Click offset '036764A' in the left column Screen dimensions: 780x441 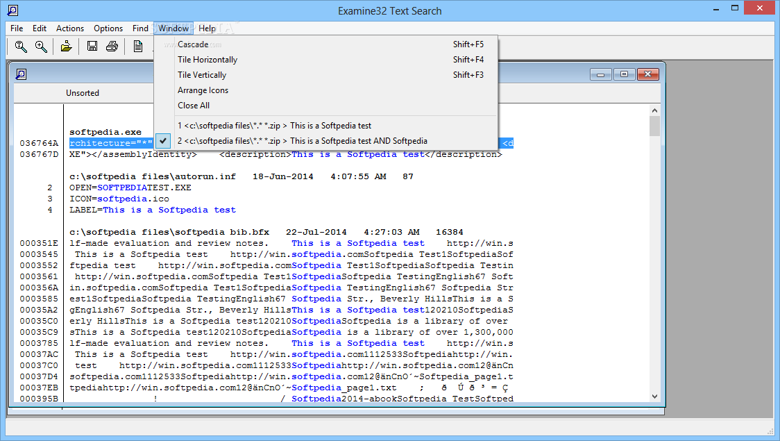coord(39,143)
